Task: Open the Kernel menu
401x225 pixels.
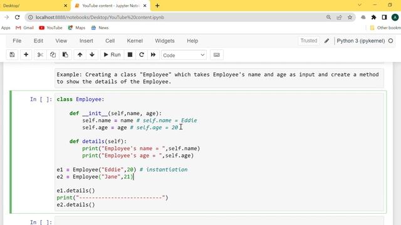Action: [x=135, y=41]
